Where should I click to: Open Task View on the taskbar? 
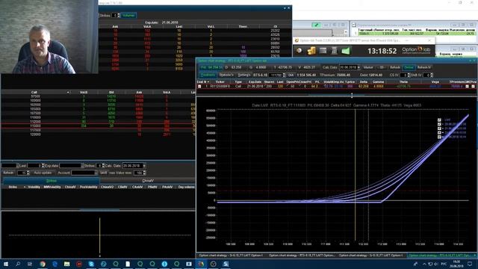[30, 264]
